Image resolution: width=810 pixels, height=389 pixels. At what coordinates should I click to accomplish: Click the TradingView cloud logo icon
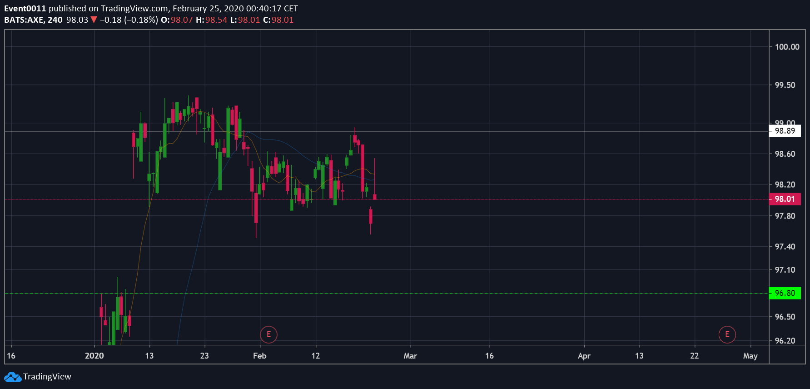click(x=13, y=377)
